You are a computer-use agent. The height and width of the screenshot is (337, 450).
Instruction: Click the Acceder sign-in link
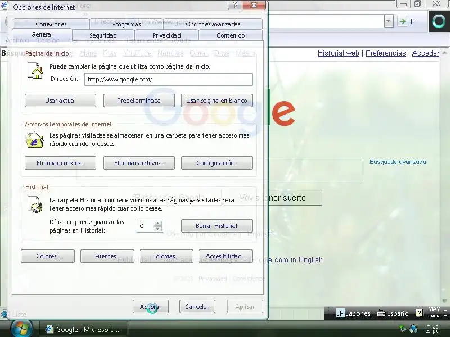pos(426,53)
